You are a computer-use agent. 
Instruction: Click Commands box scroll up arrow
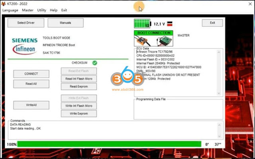[219, 125]
